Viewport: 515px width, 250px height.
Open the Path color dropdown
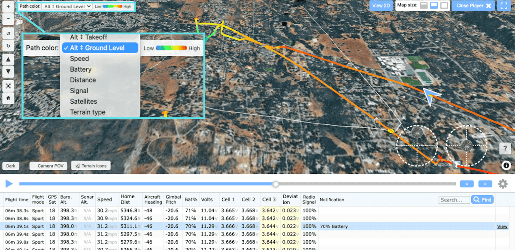pyautogui.click(x=67, y=6)
